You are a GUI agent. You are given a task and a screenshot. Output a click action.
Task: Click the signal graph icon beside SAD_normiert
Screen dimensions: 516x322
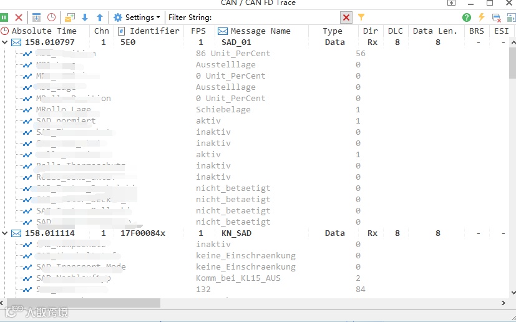(27, 121)
